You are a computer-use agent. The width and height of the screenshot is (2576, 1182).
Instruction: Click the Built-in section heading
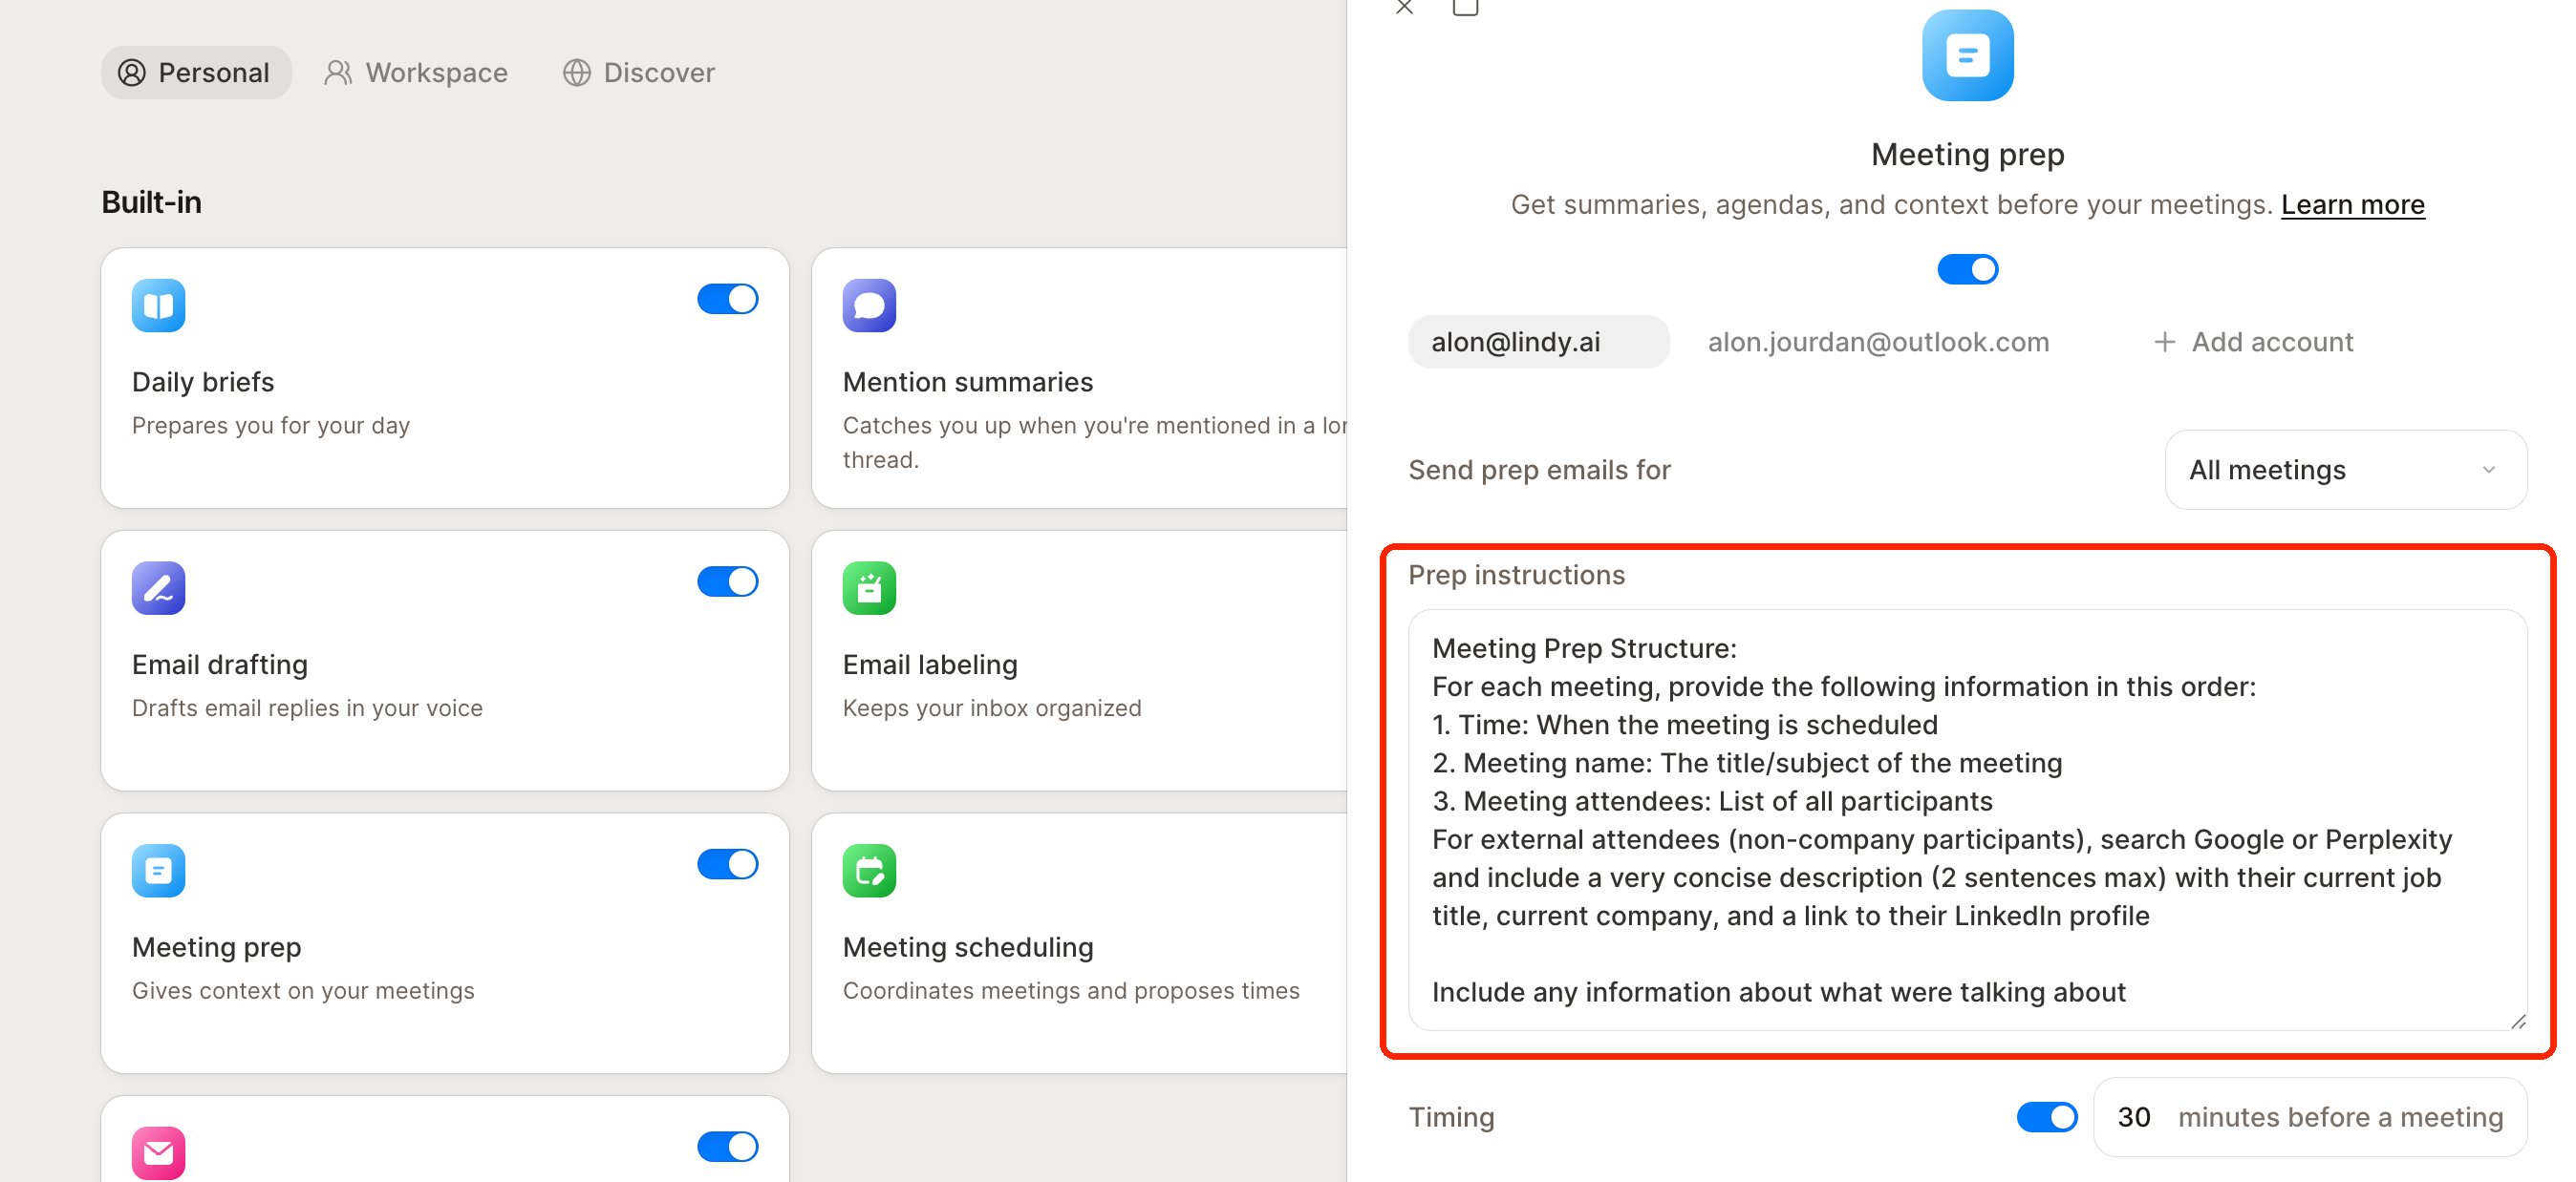point(151,202)
